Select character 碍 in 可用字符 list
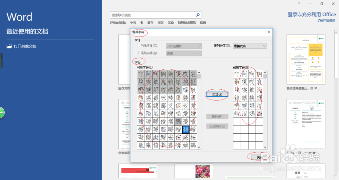The height and width of the screenshot is (180, 339). tap(163, 114)
